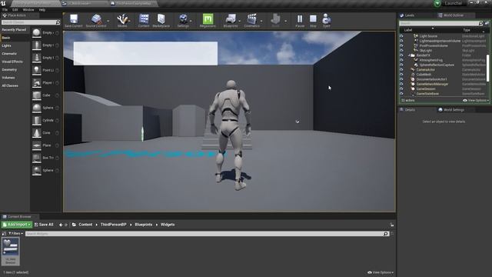Click the Content Browser forward arrow

pyautogui.click(x=66, y=225)
